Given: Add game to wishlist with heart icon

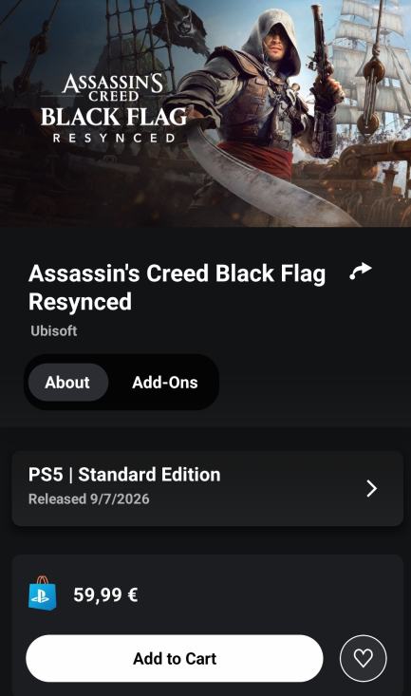Looking at the screenshot, I should pyautogui.click(x=363, y=658).
